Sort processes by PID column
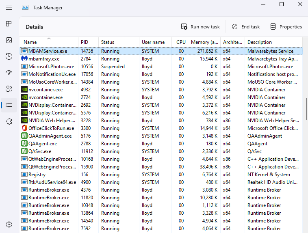Image resolution: width=308 pixels, height=233 pixels. tap(85, 42)
